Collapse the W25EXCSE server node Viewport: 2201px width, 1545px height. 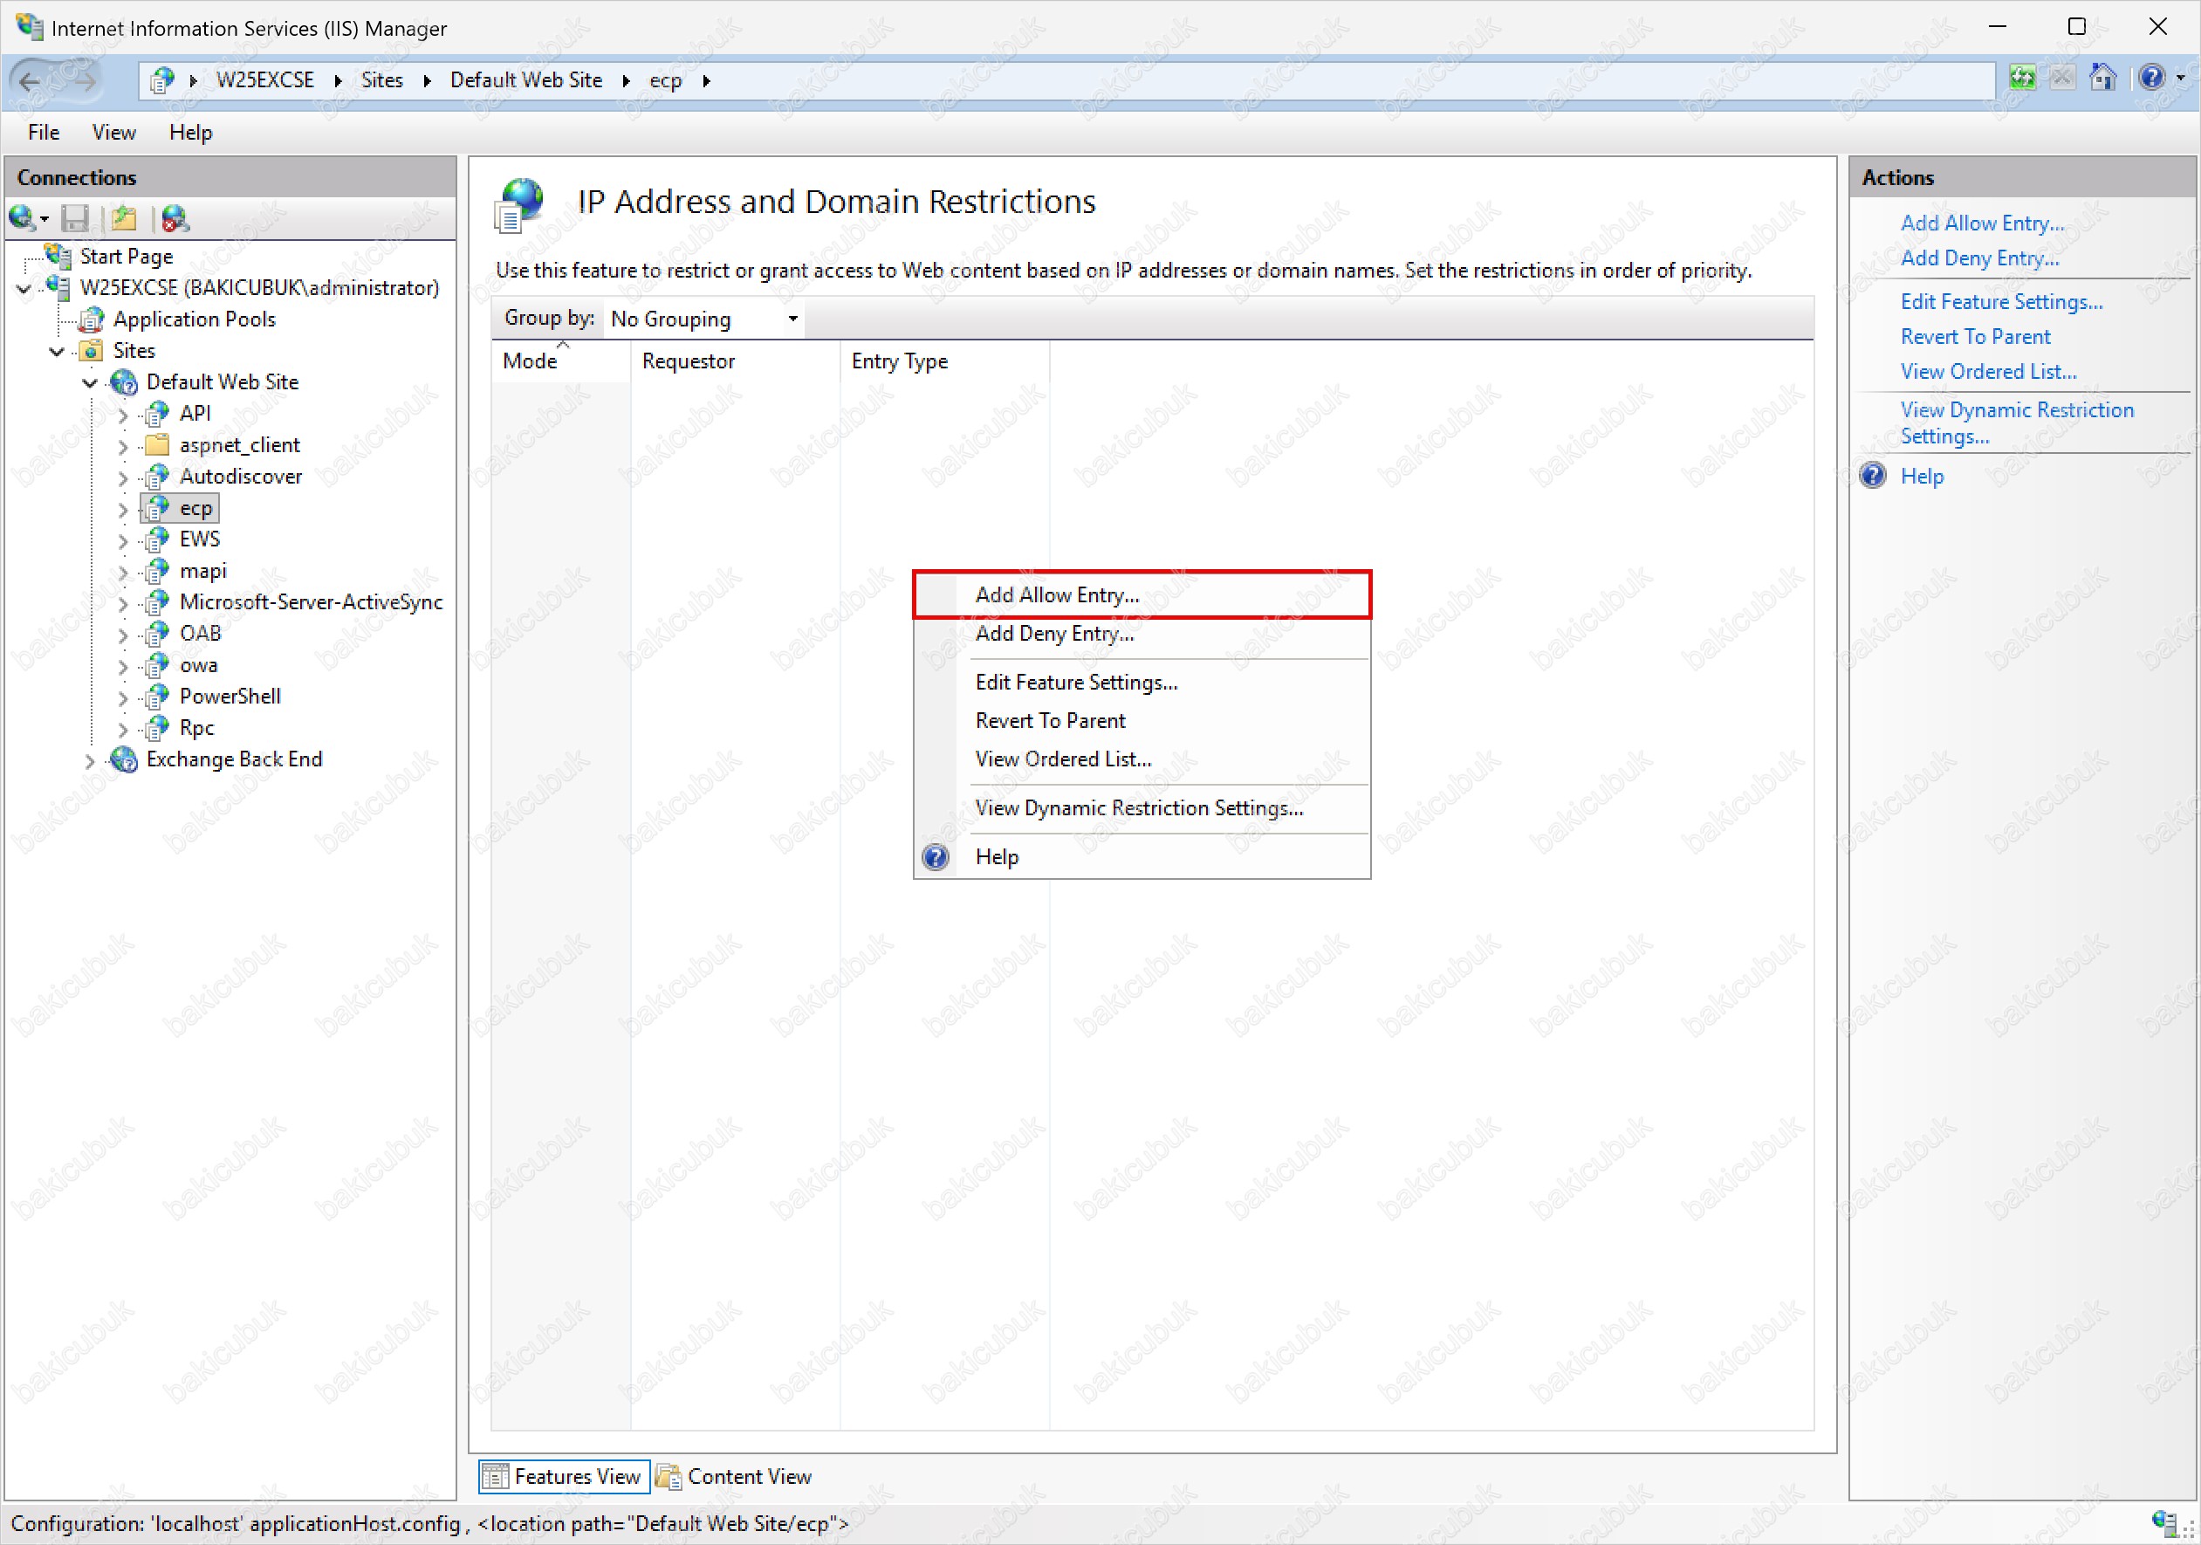tap(24, 289)
